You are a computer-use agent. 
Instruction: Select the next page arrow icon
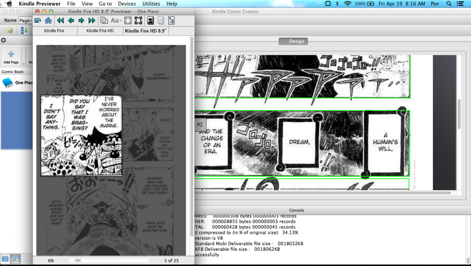82,20
